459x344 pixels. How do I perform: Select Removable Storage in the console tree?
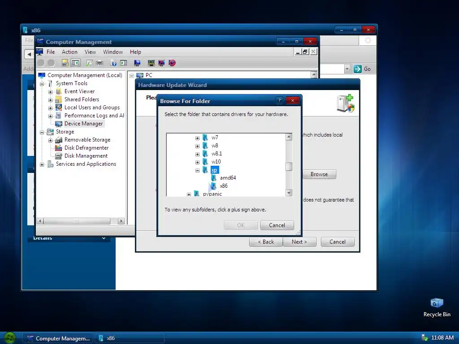(87, 140)
